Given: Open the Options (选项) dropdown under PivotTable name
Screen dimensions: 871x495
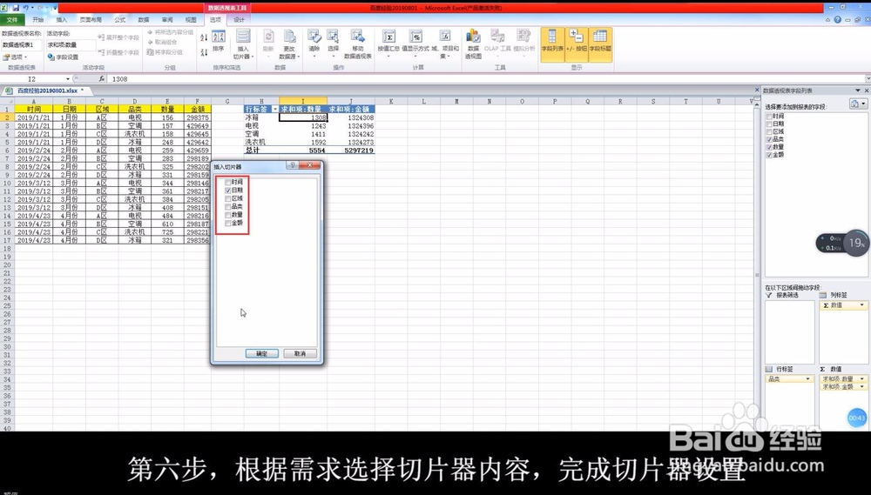Looking at the screenshot, I should coord(15,57).
